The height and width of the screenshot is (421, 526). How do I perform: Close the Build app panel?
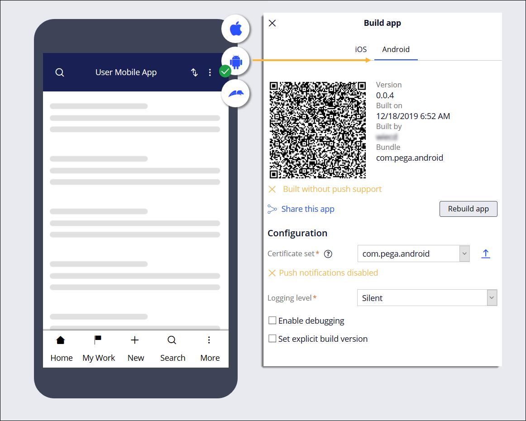(x=272, y=23)
